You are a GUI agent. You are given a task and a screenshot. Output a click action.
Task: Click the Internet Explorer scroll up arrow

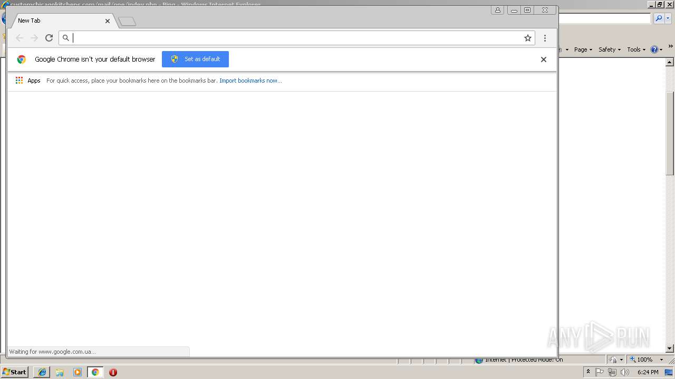click(670, 62)
